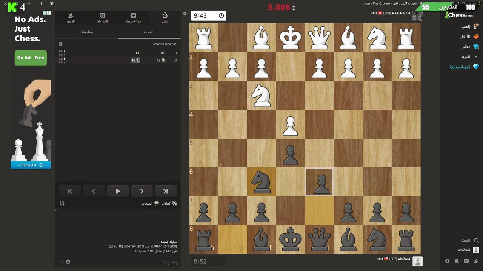This screenshot has height=271, width=483.
Task: Click the Chess.com logo
Action: point(459,15)
